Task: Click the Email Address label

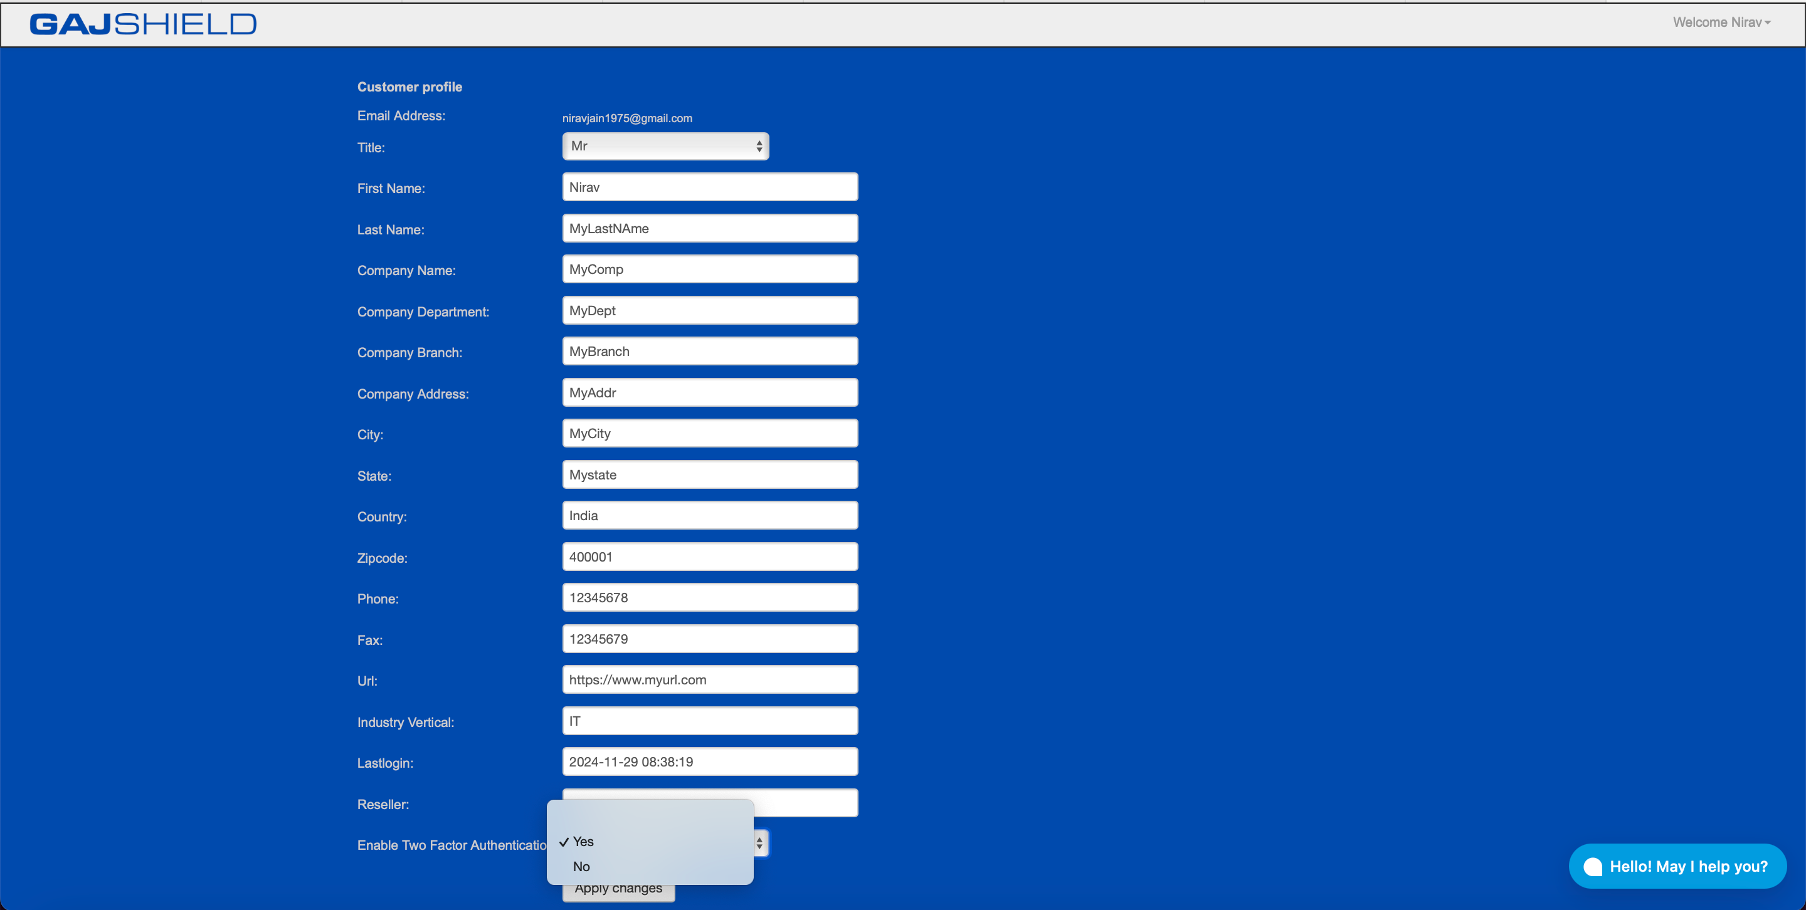Action: (x=401, y=117)
